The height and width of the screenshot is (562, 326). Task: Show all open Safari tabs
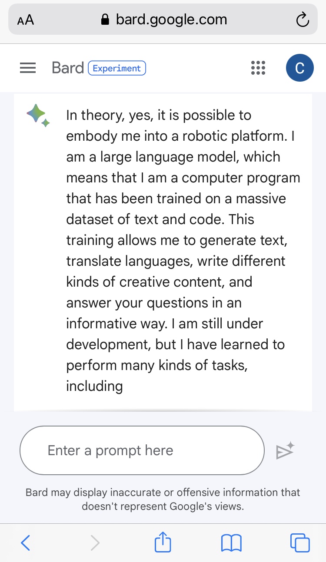coord(300,543)
